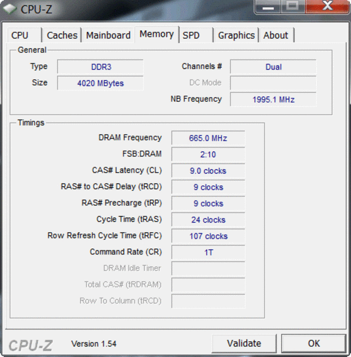351x357 pixels.
Task: Click the Cycle Time (tRAS) label
Action: point(129,219)
